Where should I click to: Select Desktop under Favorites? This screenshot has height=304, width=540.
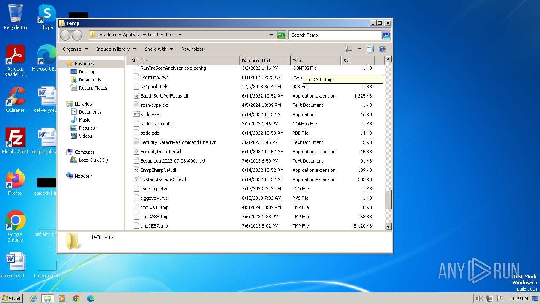click(x=87, y=72)
